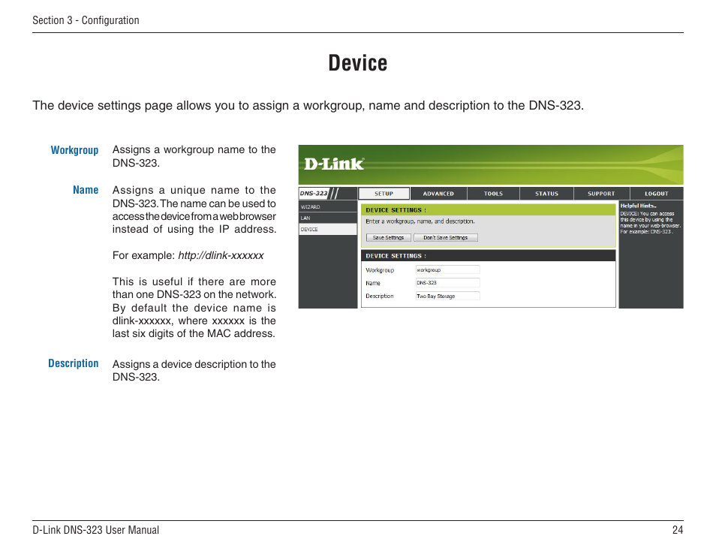Click the blue Name term heading
716x554 pixels.
click(x=86, y=190)
